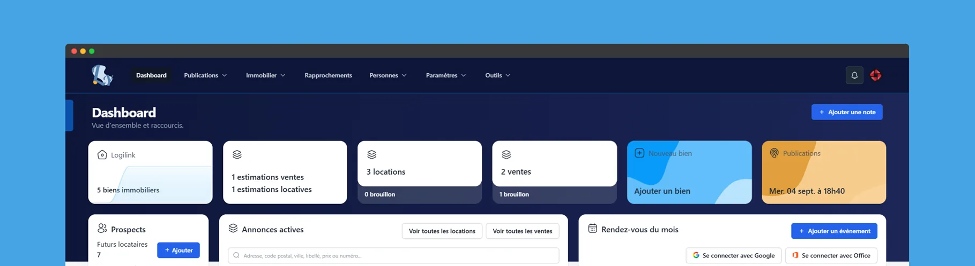Go to the Dashboard tab

(x=151, y=75)
